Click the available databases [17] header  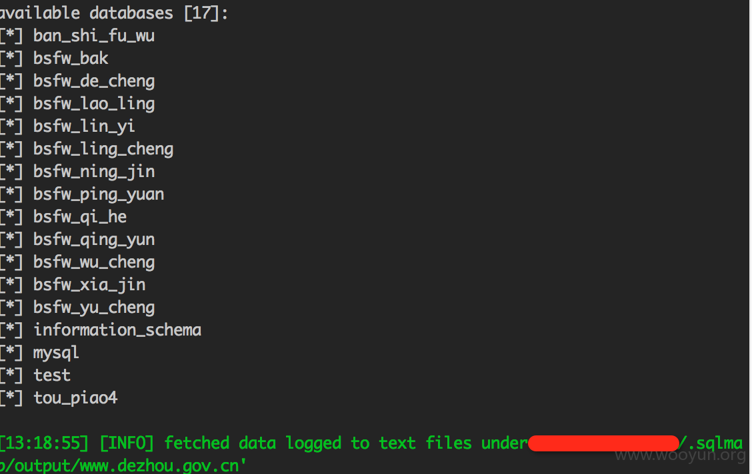point(113,13)
